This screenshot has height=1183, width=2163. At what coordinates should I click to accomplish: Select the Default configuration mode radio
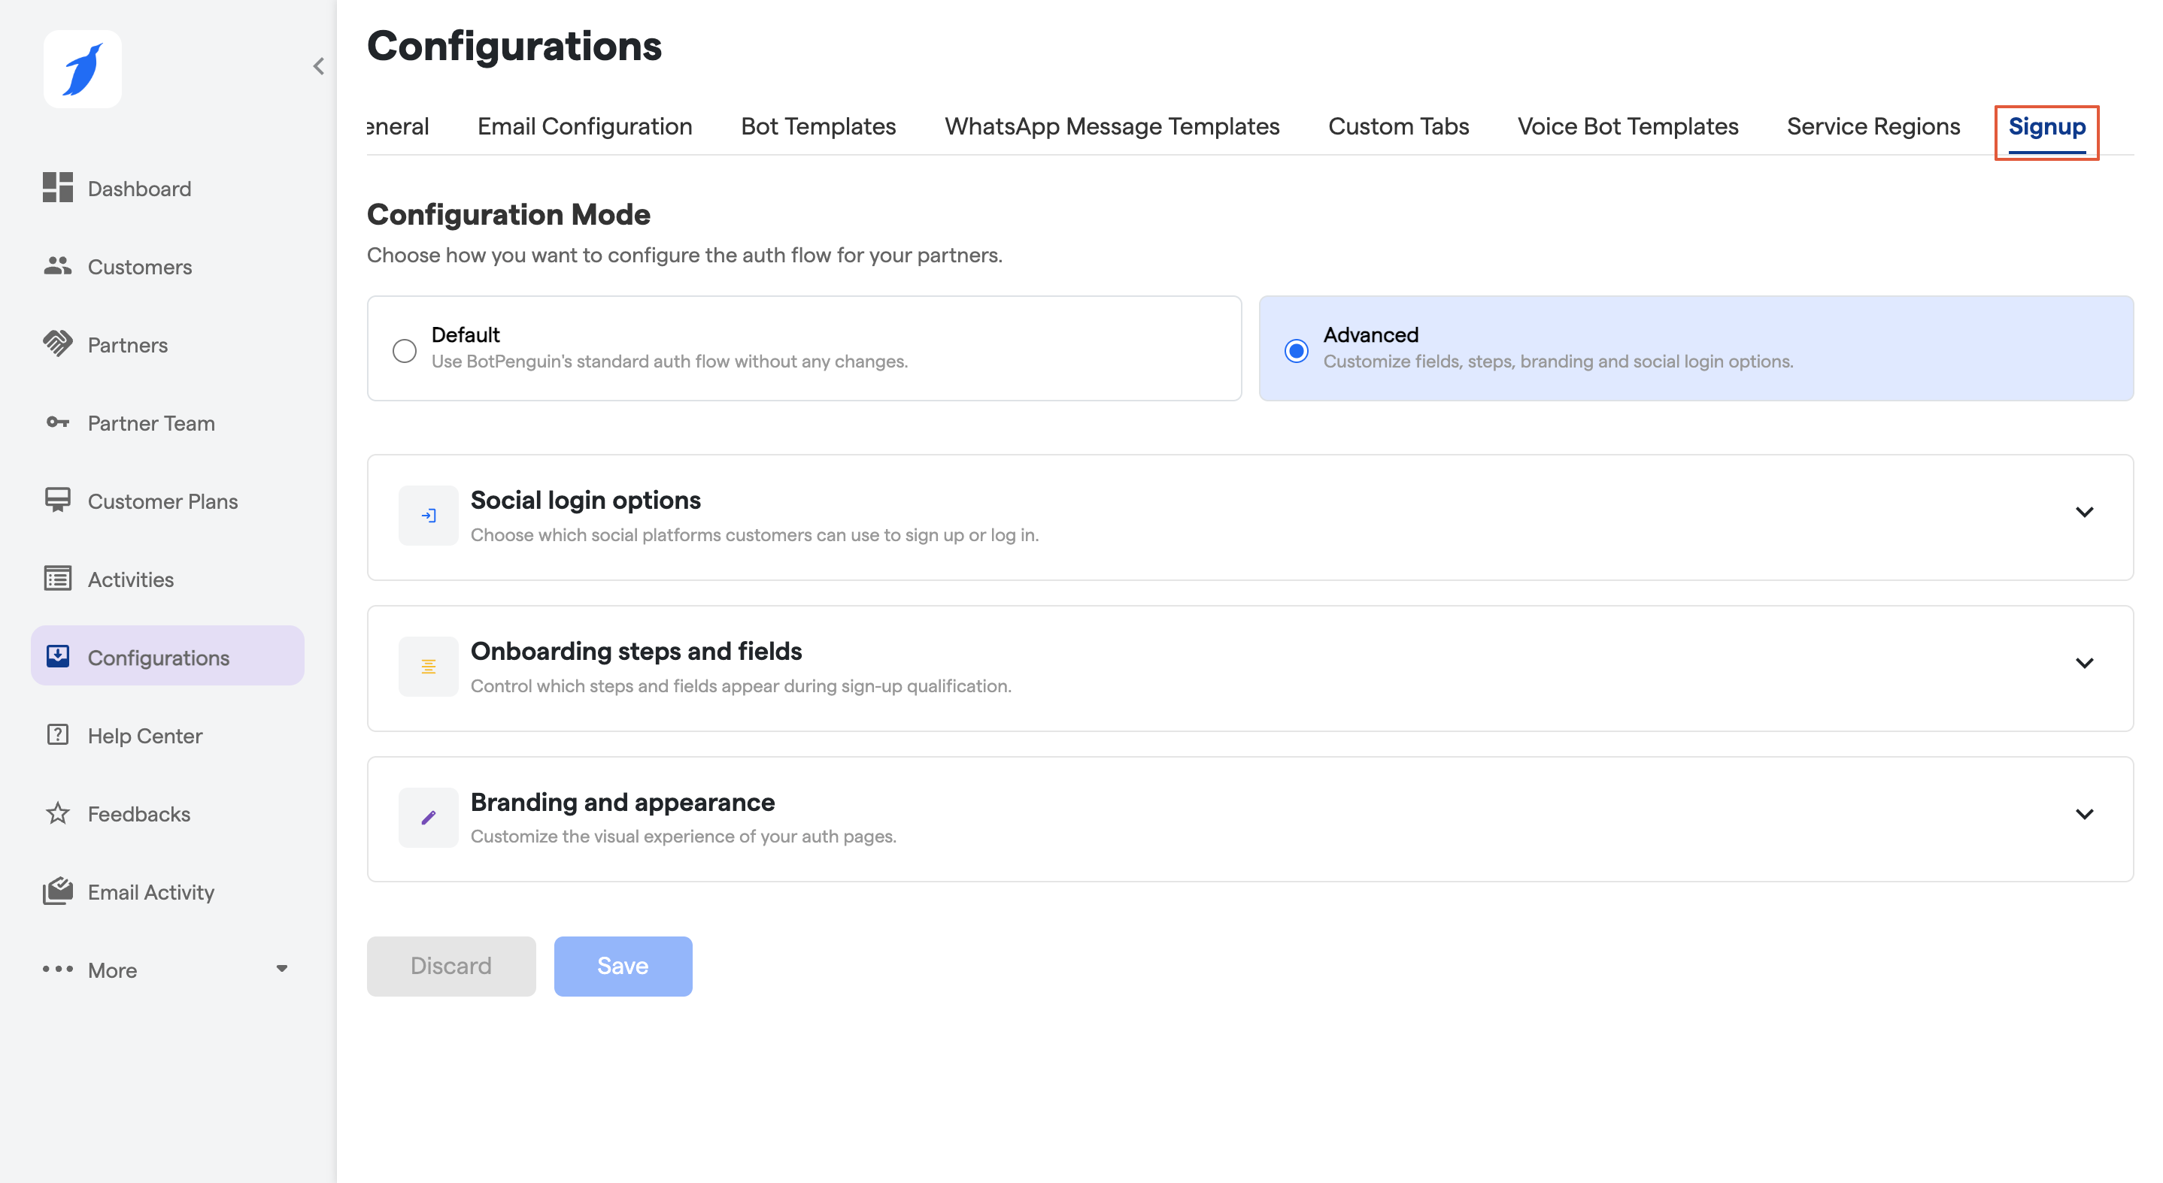coord(405,351)
